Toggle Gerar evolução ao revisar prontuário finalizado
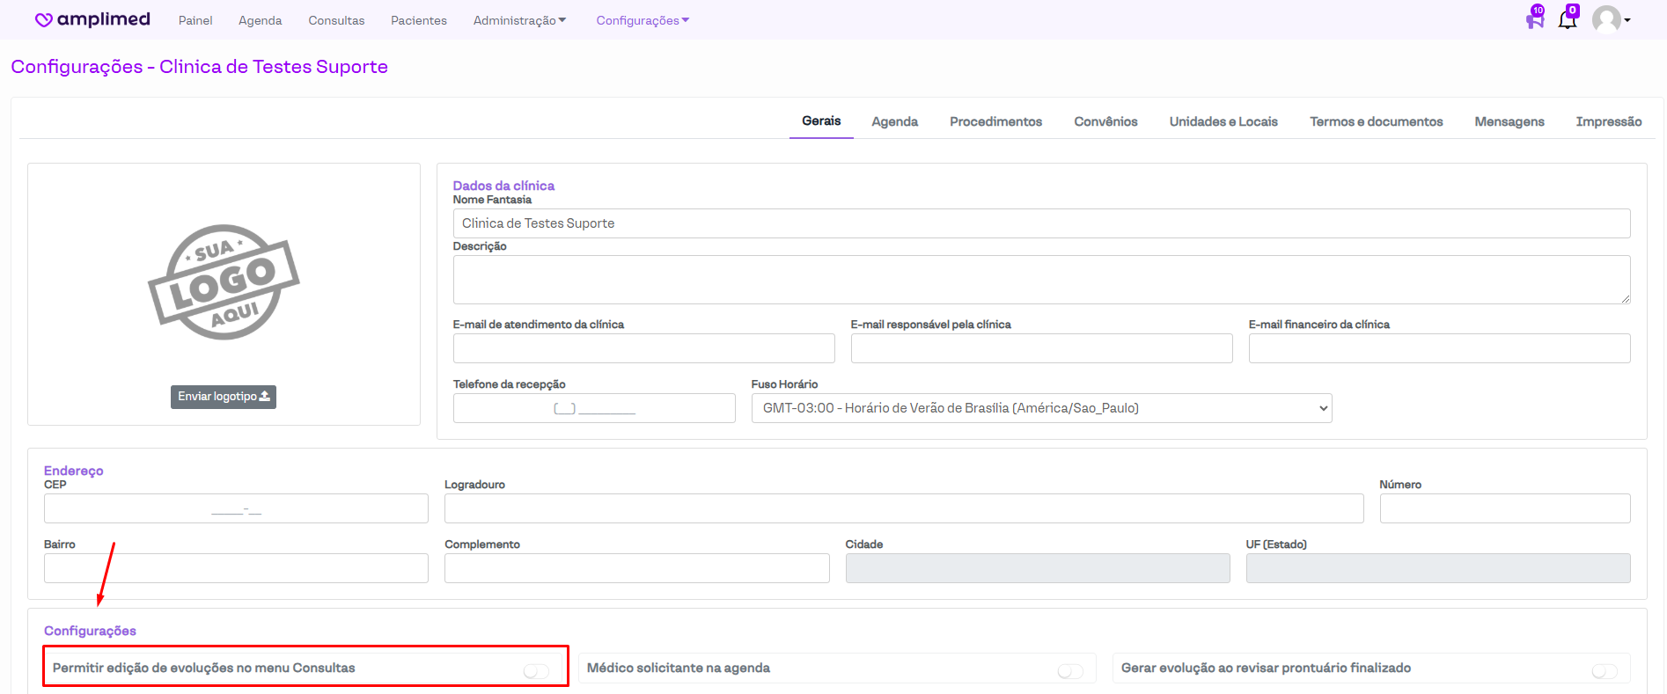The width and height of the screenshot is (1667, 694). (x=1605, y=671)
